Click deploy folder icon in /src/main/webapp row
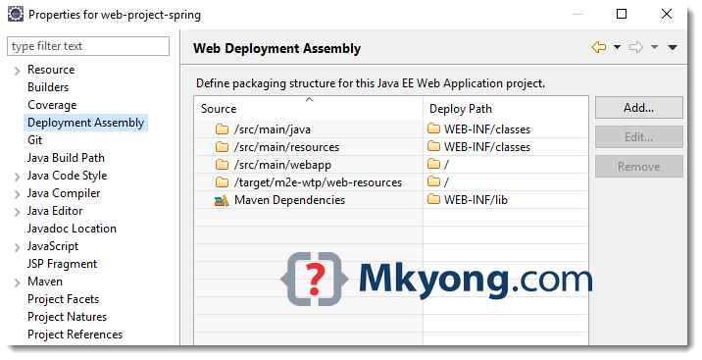This screenshot has height=360, width=702. 433,164
